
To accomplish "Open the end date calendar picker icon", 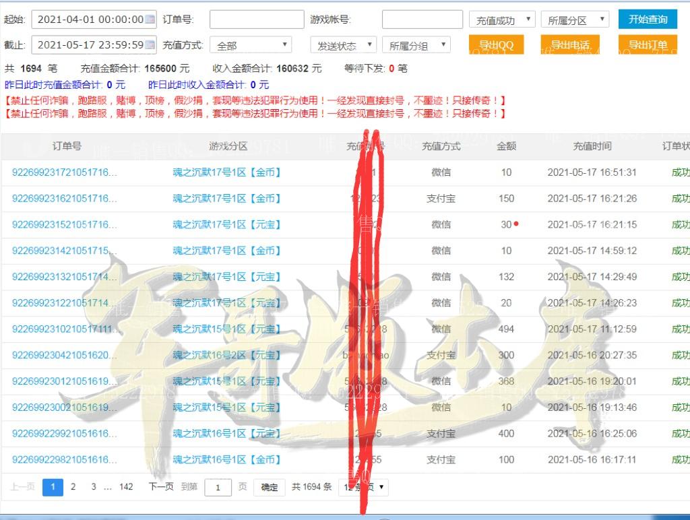I will (x=150, y=45).
